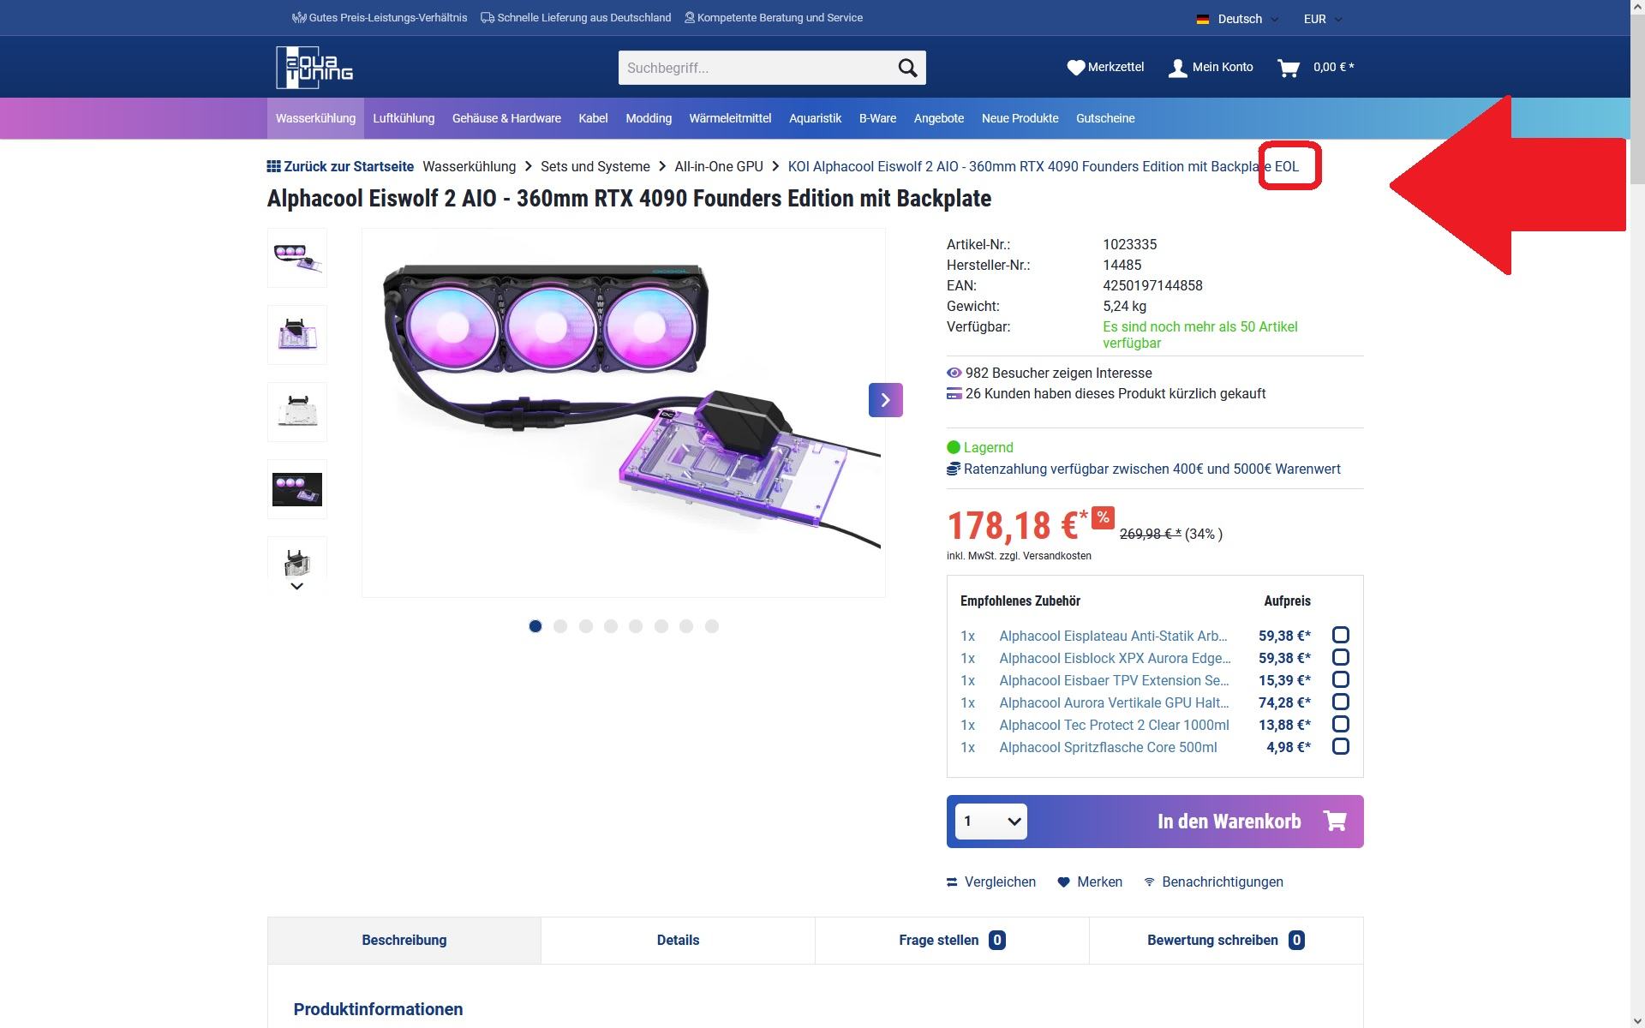Click the red percent discount badge
The width and height of the screenshot is (1645, 1028).
click(1103, 517)
